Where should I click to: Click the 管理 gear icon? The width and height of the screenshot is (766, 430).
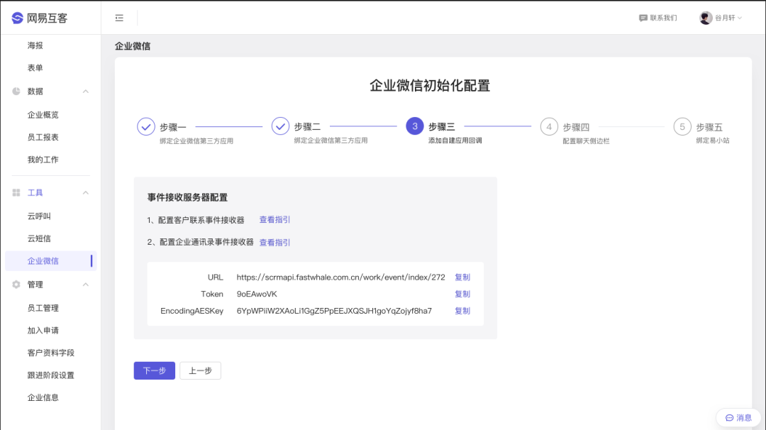point(16,285)
